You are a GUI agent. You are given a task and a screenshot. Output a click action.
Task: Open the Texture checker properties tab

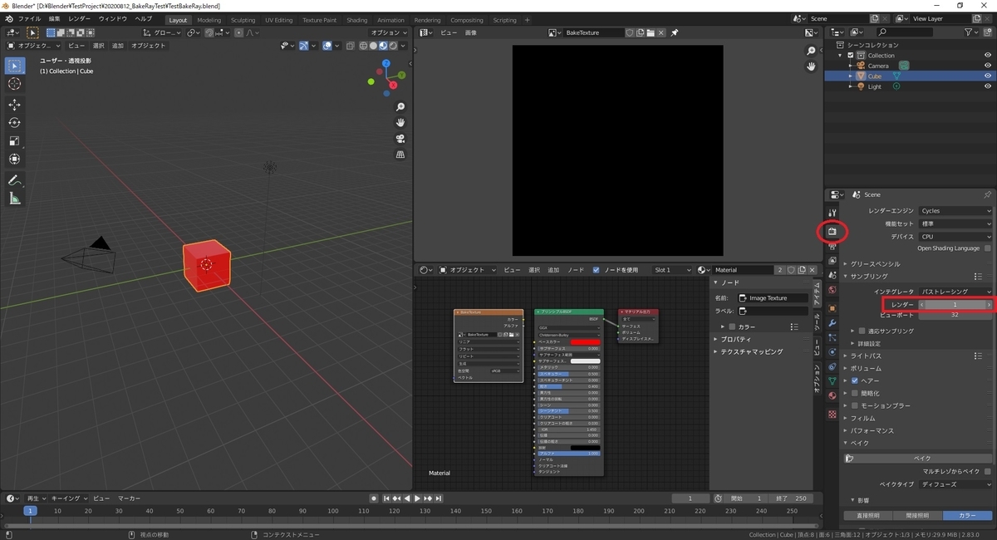pos(832,414)
